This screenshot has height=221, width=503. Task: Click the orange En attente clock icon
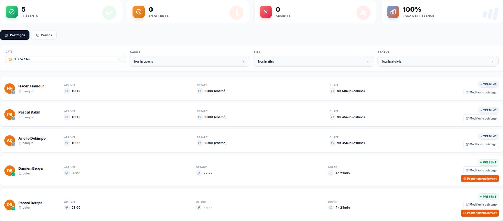(139, 12)
